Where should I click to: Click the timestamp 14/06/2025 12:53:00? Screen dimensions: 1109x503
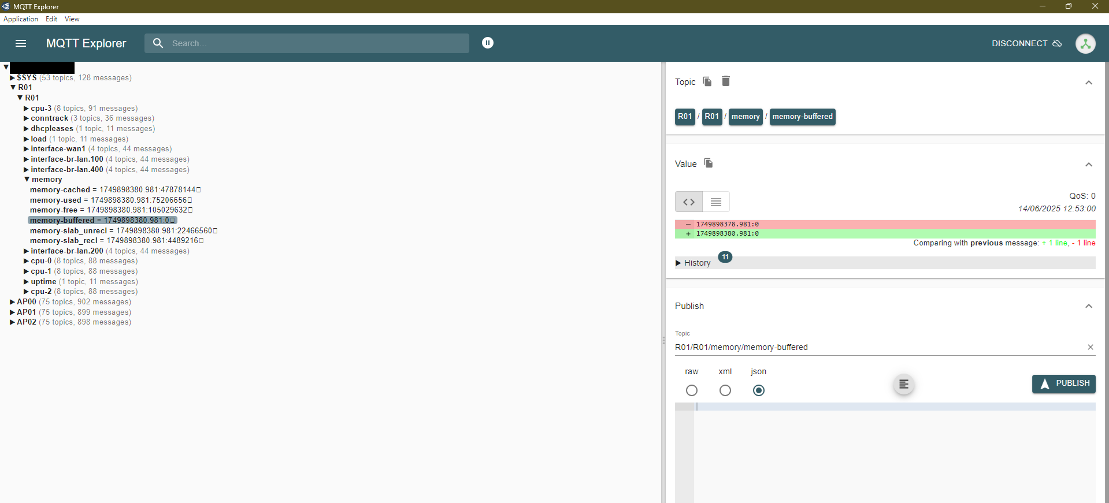pos(1057,208)
